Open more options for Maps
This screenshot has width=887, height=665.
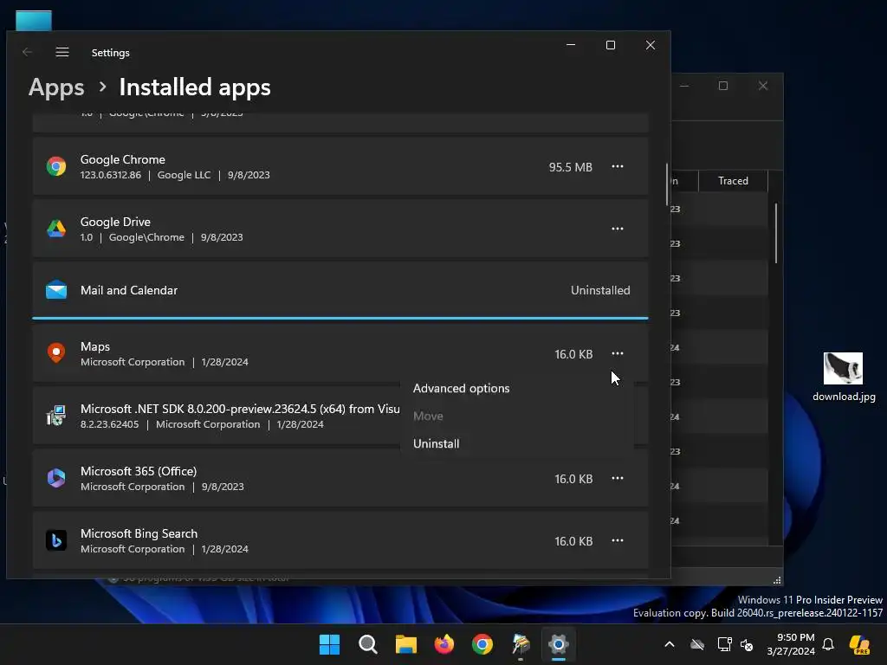point(617,353)
